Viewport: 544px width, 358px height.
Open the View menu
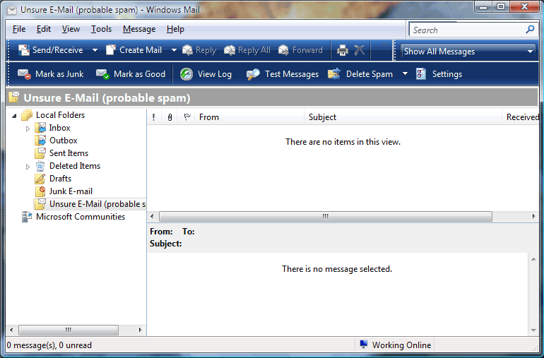pyautogui.click(x=71, y=29)
